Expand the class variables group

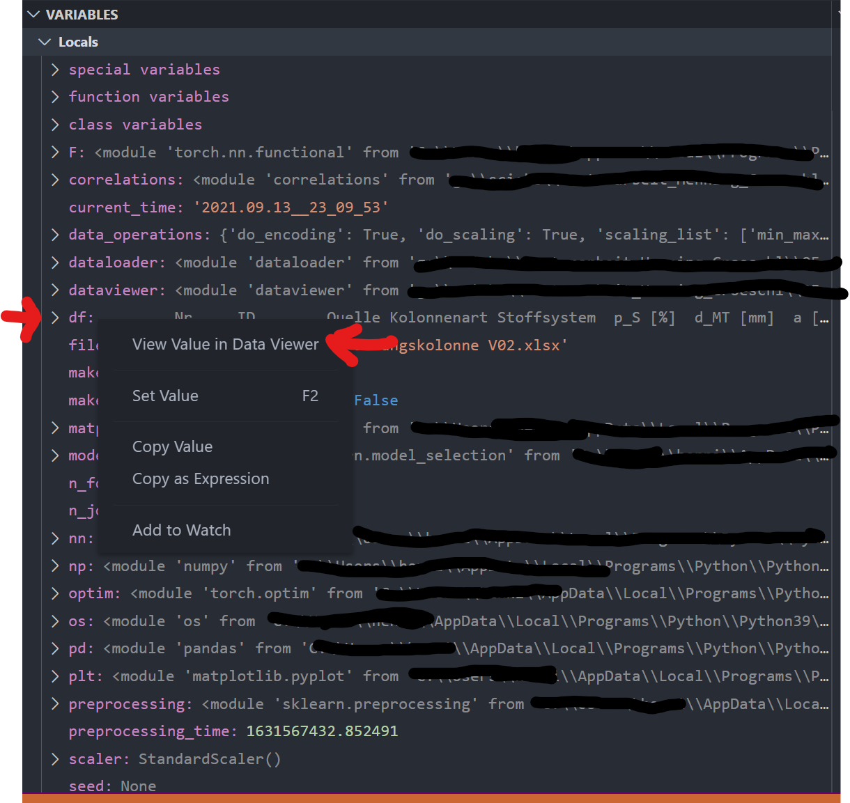click(55, 124)
